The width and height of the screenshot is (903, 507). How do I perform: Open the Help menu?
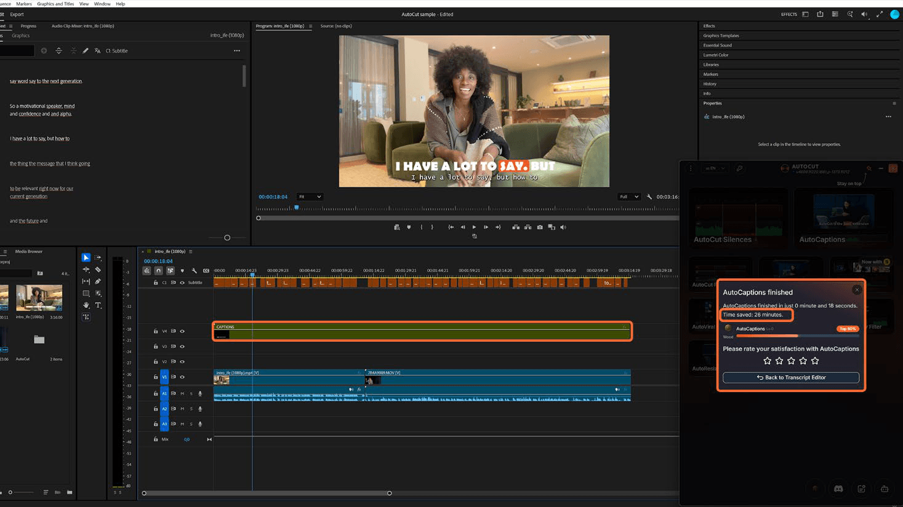[x=121, y=4]
